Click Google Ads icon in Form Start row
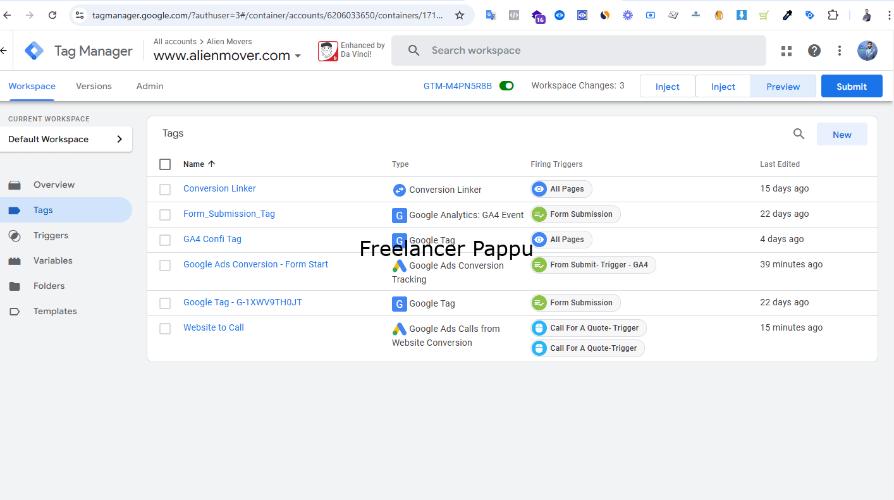 click(399, 265)
